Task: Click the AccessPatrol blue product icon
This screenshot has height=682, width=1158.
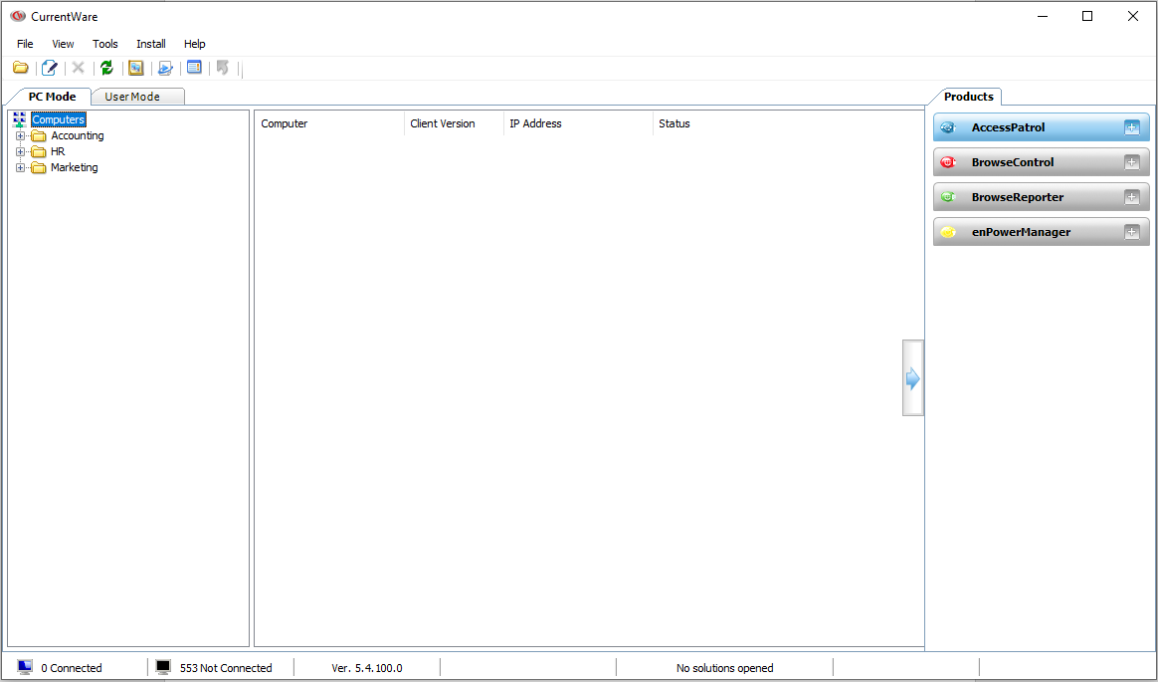Action: coord(948,127)
